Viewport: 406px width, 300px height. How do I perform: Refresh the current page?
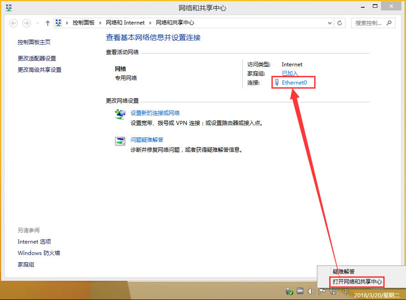point(340,22)
